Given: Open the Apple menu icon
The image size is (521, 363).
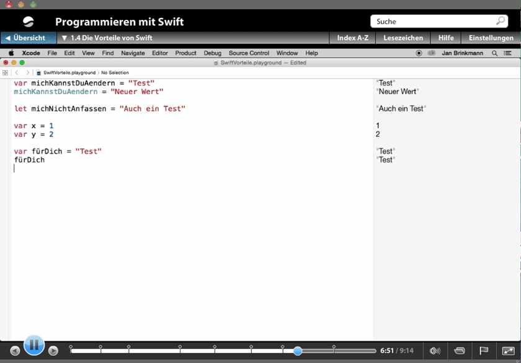Looking at the screenshot, I should tap(9, 53).
